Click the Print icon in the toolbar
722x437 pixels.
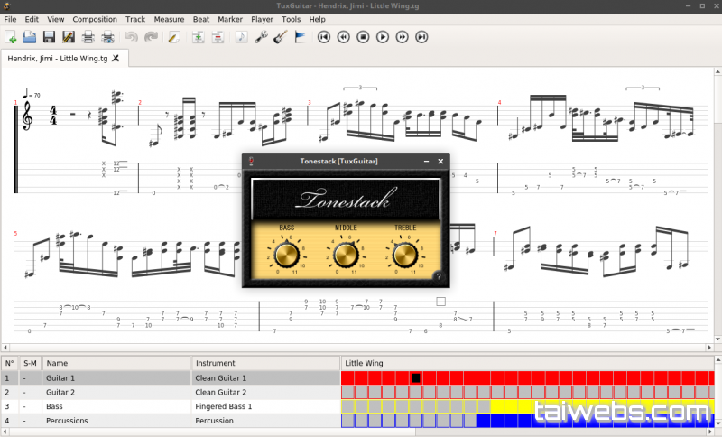pyautogui.click(x=88, y=37)
